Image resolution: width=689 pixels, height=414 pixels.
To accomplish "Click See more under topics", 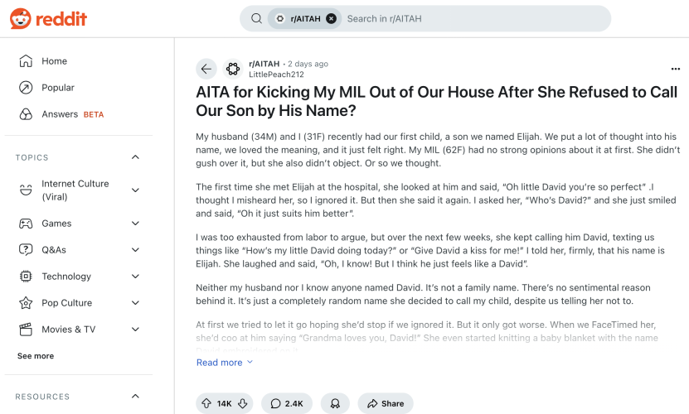I will pyautogui.click(x=36, y=356).
